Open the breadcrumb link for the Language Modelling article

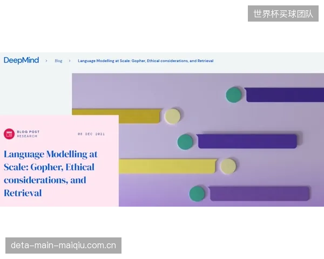(x=145, y=61)
